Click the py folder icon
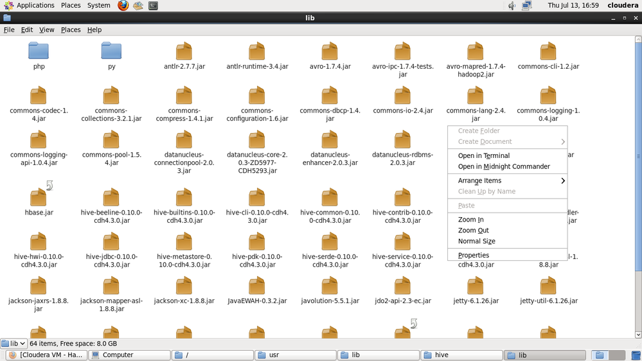 (111, 51)
